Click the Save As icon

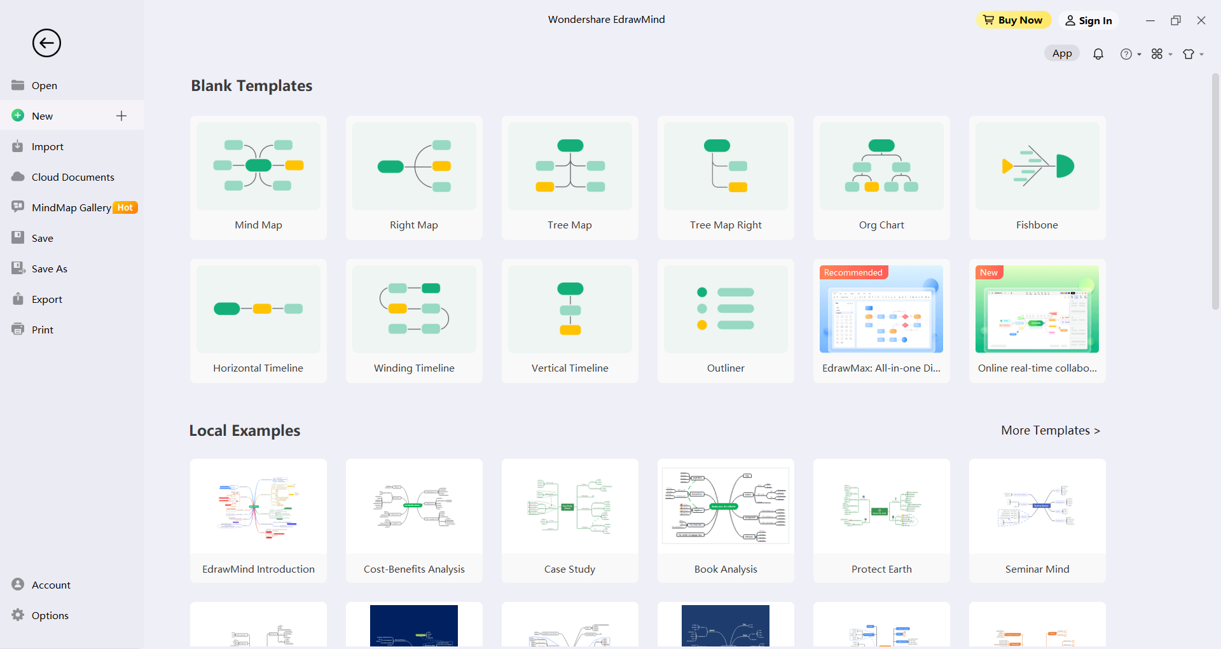tap(18, 269)
